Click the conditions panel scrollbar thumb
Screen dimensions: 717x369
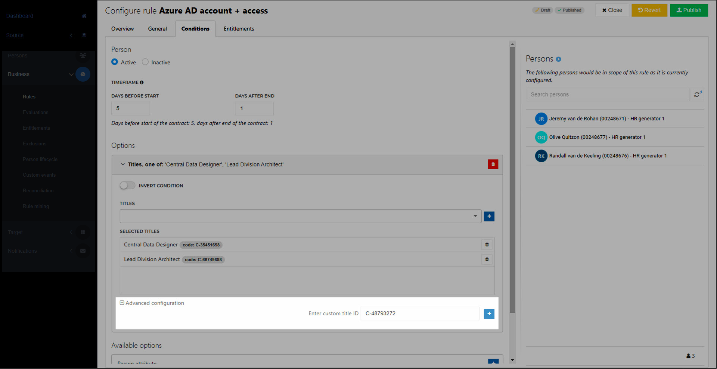[x=512, y=180]
